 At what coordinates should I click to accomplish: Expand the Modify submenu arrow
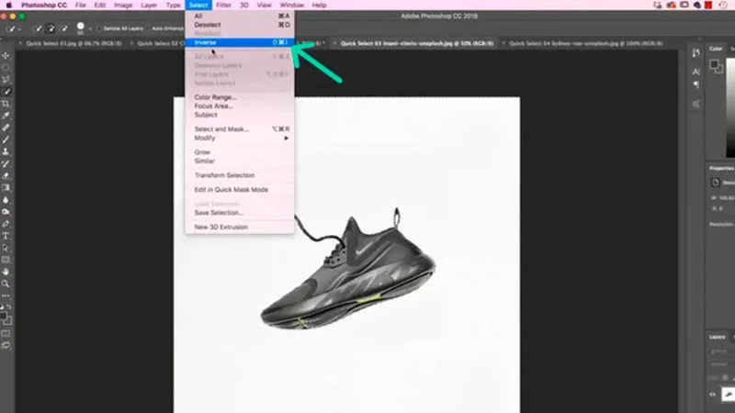(x=286, y=139)
